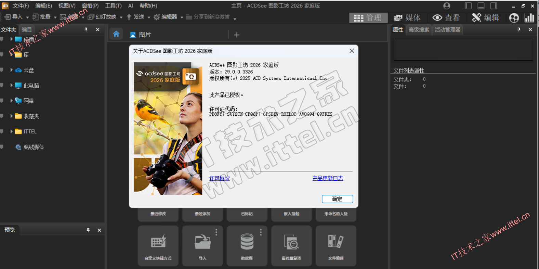Open the 工具(T) menu
This screenshot has height=269, width=539.
click(x=113, y=6)
